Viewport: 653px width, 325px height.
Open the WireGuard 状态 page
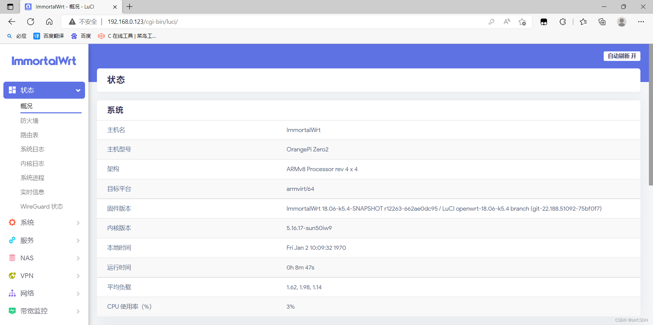click(x=42, y=207)
